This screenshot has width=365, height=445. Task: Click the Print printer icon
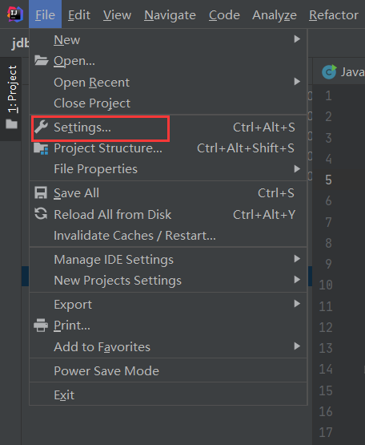(41, 326)
